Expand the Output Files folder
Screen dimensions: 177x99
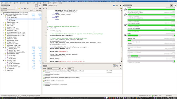4,70
